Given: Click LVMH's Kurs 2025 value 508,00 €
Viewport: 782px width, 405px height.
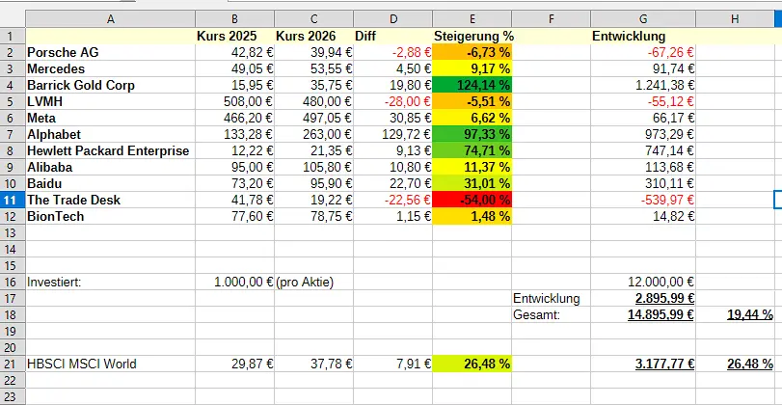Looking at the screenshot, I should coord(234,101).
